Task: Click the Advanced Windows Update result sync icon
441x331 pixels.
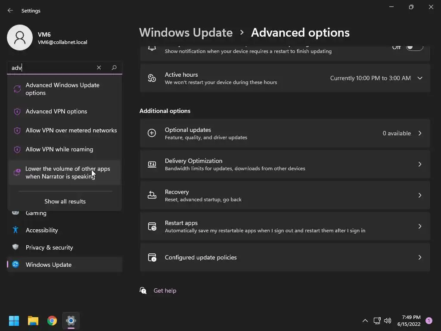Action: pyautogui.click(x=17, y=89)
